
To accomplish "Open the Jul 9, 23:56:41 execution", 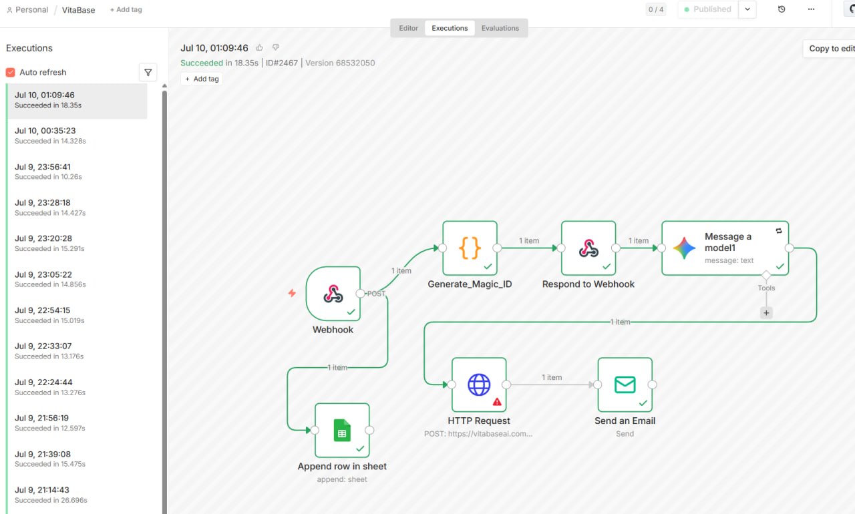I will (77, 172).
